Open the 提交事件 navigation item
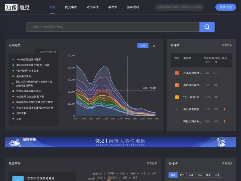241x181 pixels. 71,7
